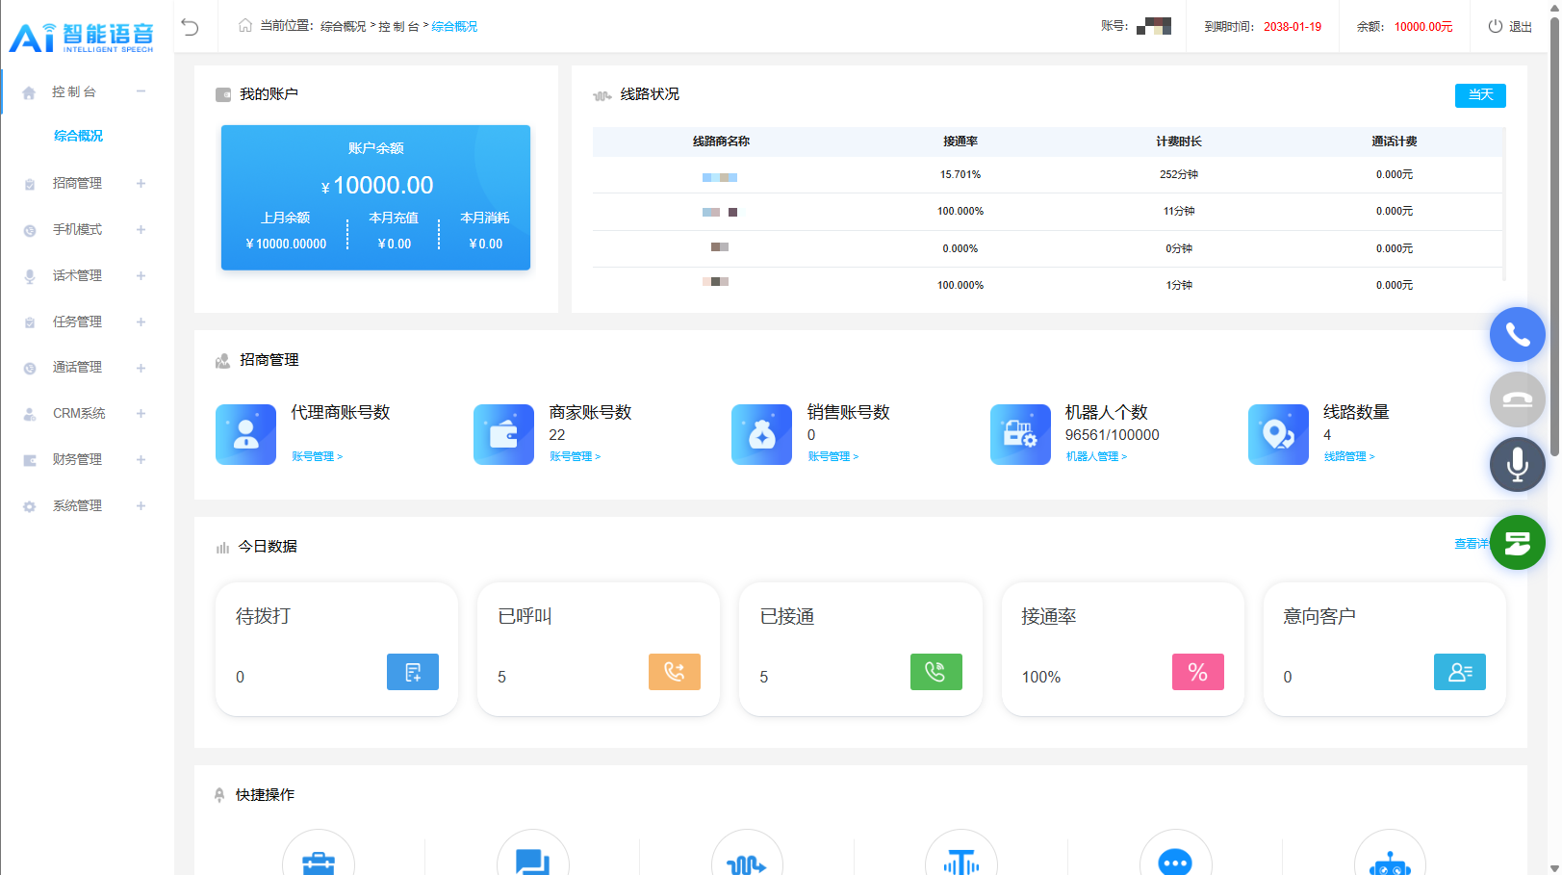
Task: Click the 线路数量 location pin icon
Action: [x=1278, y=434]
